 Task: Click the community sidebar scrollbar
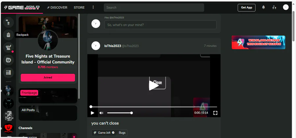click(x=79, y=56)
